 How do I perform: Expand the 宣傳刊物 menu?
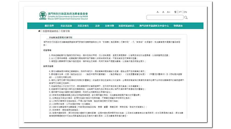pos(109,26)
